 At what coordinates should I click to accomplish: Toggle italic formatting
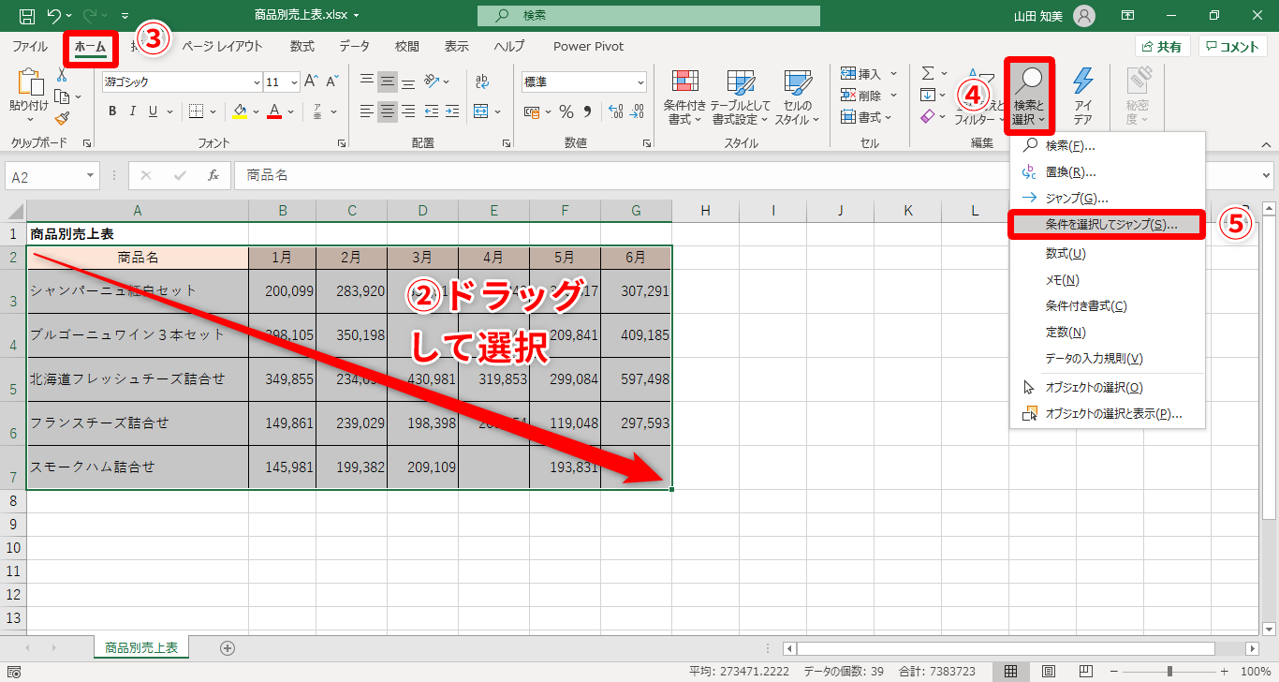(132, 111)
